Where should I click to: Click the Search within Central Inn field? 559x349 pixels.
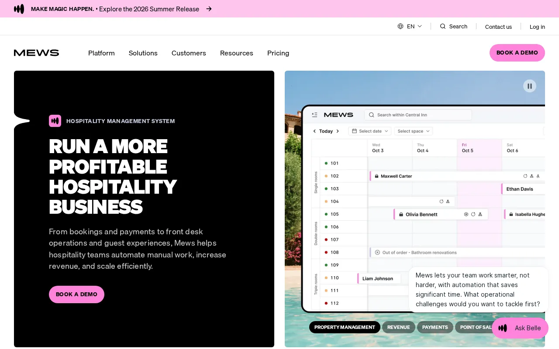pyautogui.click(x=418, y=115)
